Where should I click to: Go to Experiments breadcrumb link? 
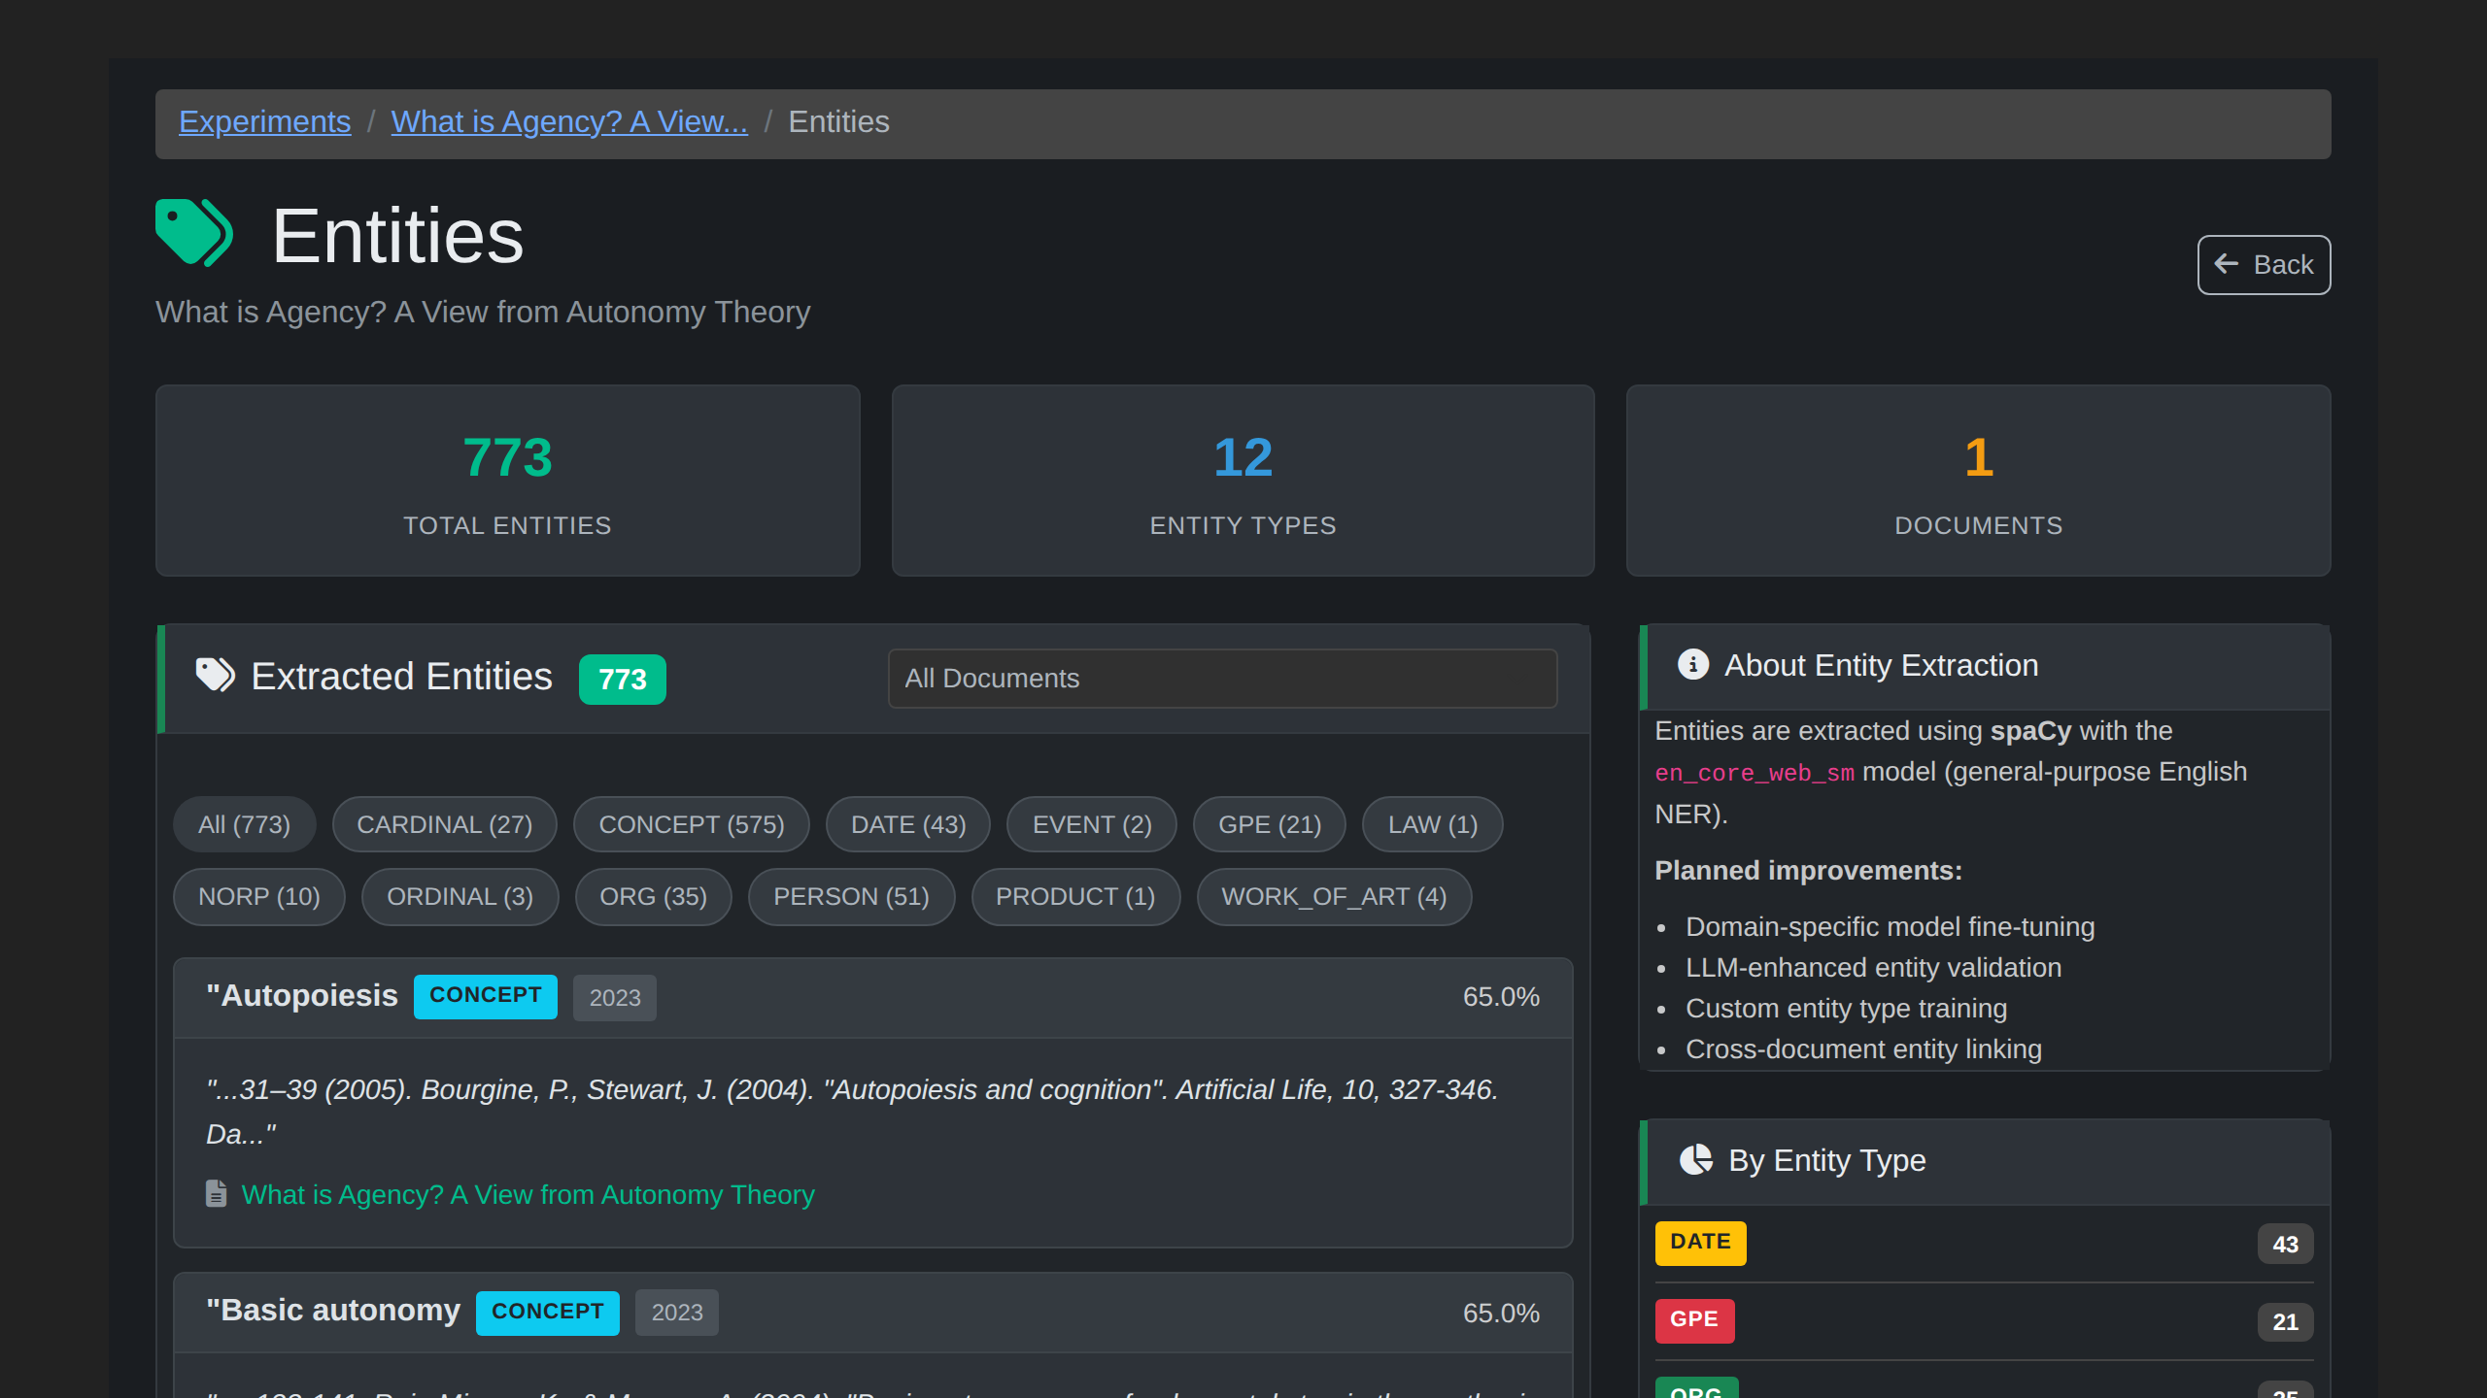(264, 122)
